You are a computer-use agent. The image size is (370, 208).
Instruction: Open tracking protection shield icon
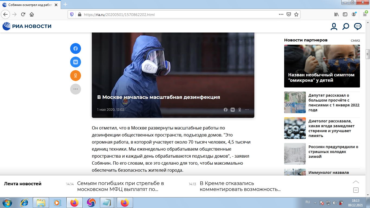coord(72,15)
